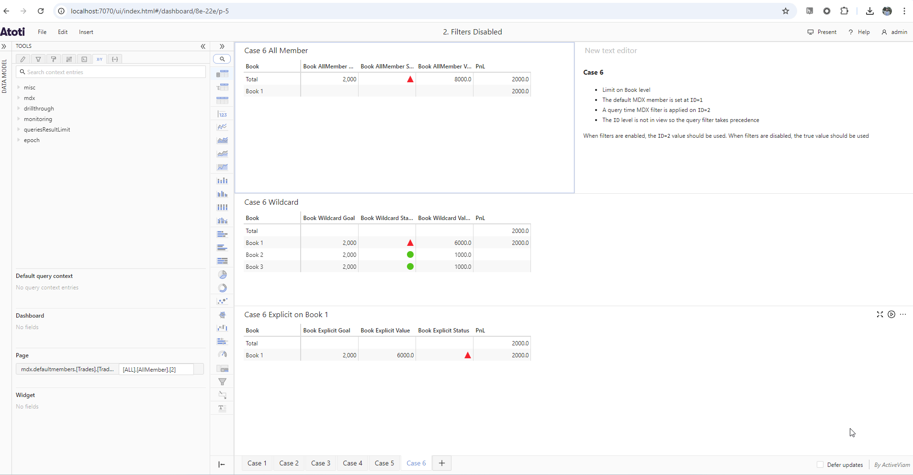Image resolution: width=913 pixels, height=475 pixels.
Task: Open the style paint-roller tab
Action: pos(54,59)
